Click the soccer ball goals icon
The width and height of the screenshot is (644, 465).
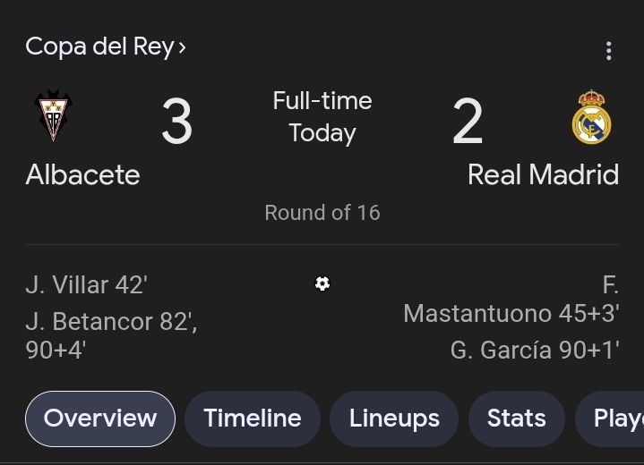[322, 283]
